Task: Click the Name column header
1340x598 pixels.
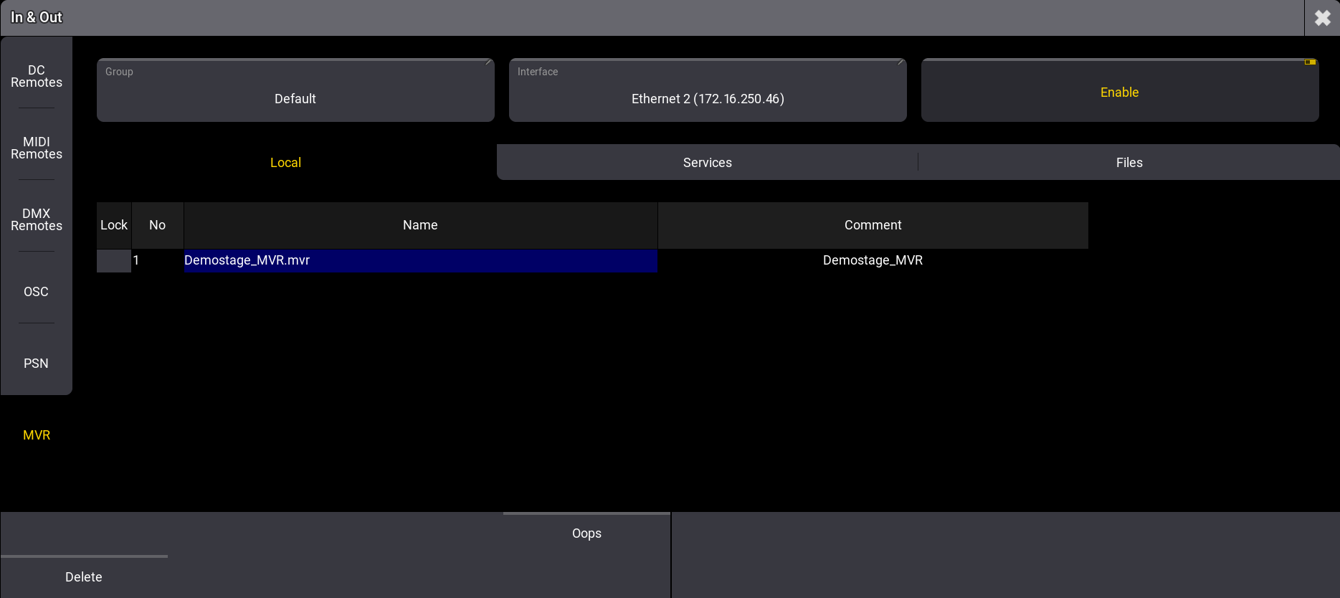Action: (420, 225)
